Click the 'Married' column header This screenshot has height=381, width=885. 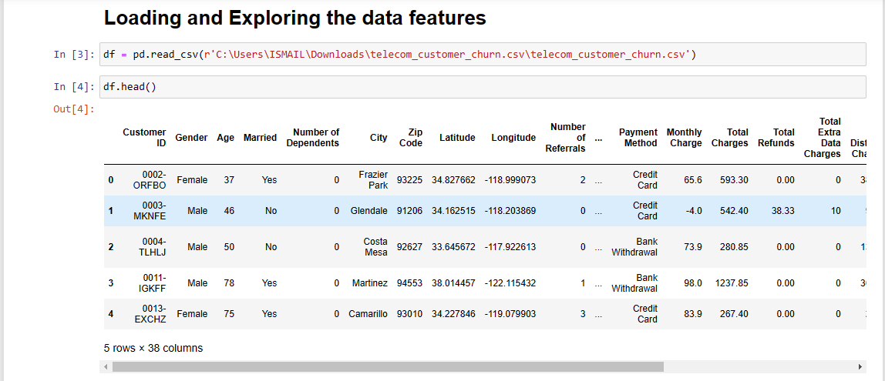point(261,138)
